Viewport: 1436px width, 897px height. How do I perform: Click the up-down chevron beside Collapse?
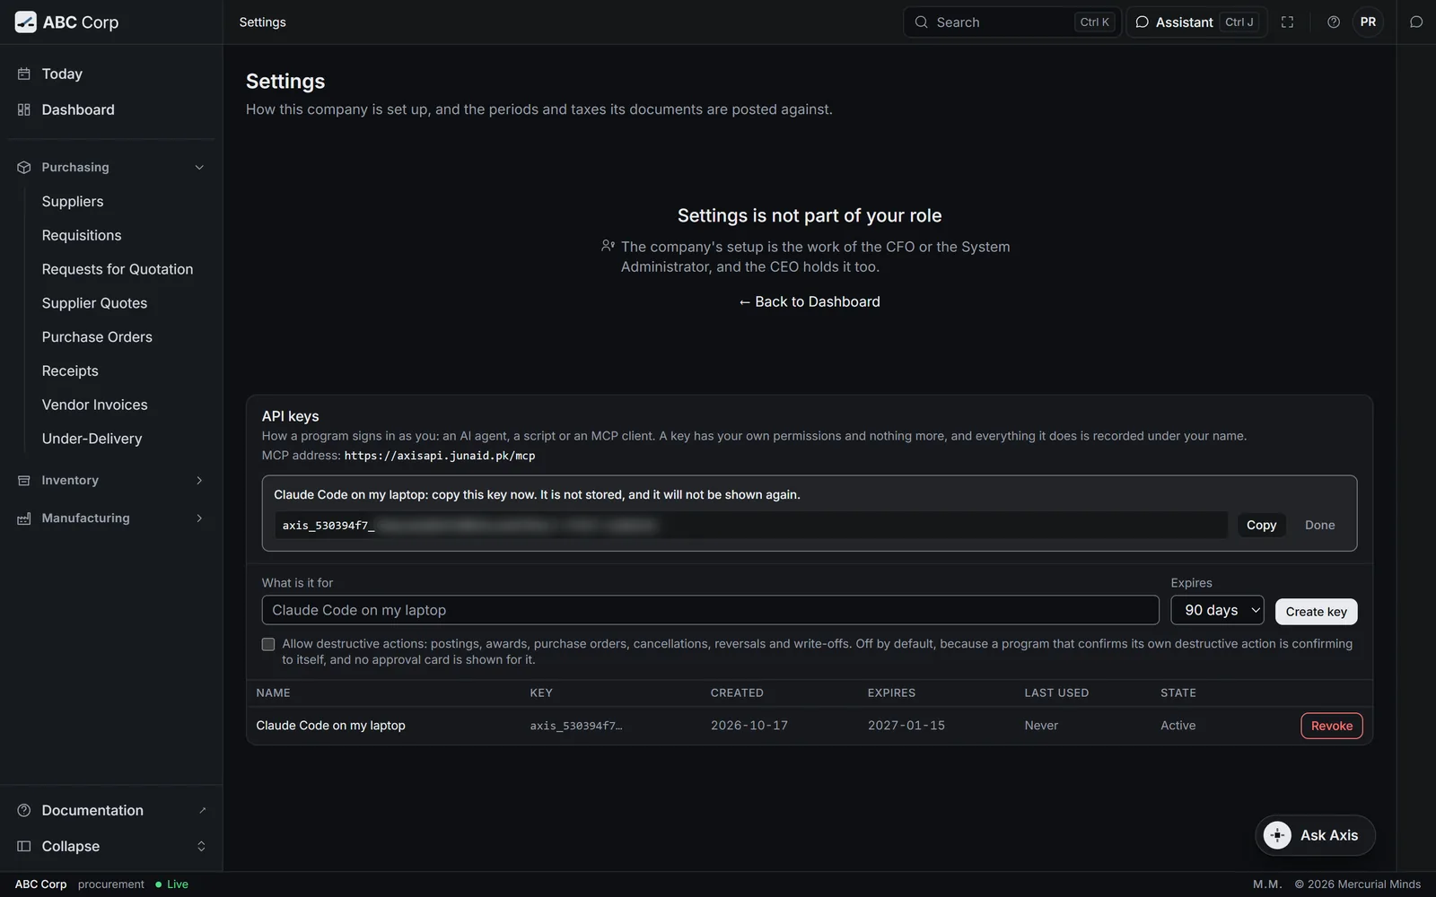click(x=201, y=846)
